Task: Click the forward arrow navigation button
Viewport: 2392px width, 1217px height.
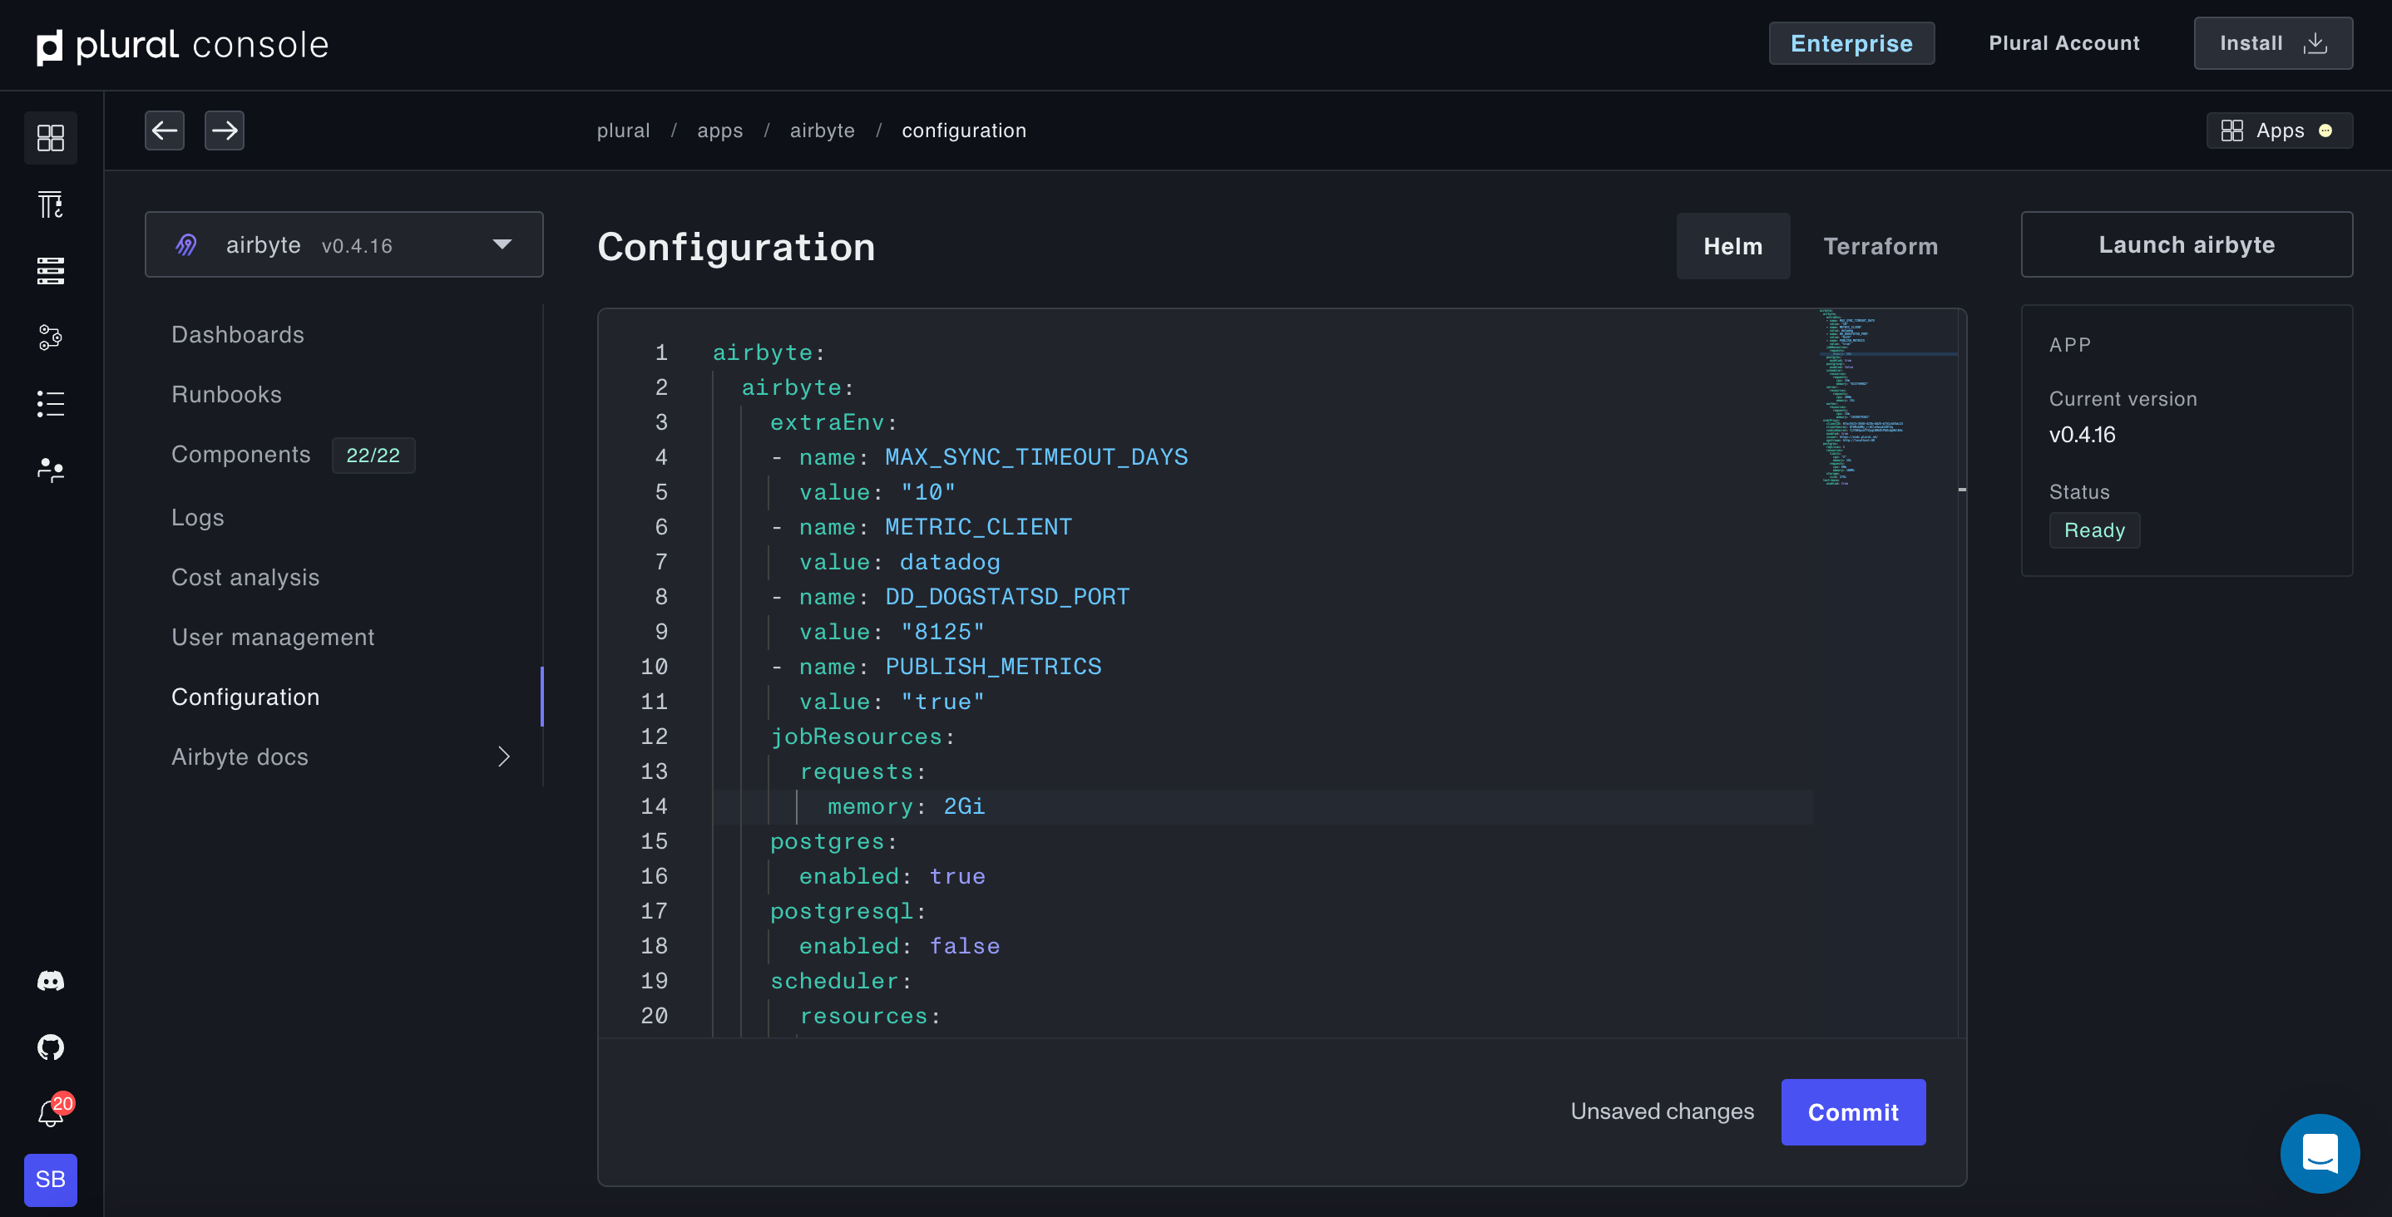Action: tap(224, 130)
